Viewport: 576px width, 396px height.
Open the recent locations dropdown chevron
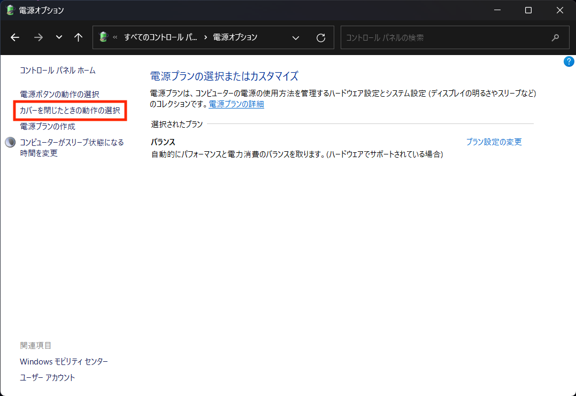click(x=59, y=37)
